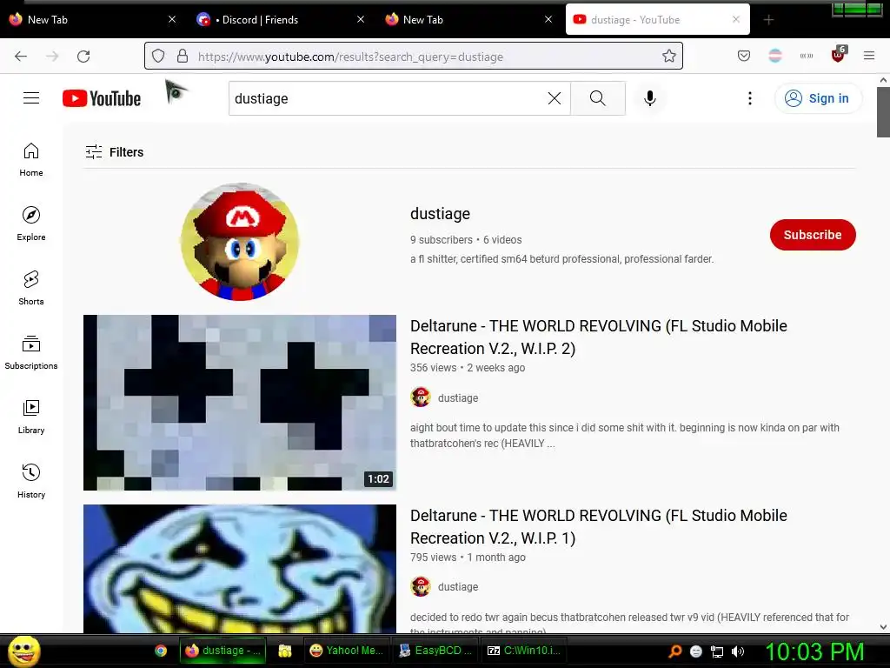Open the shield tracking protection icon
890x668 pixels.
[158, 56]
